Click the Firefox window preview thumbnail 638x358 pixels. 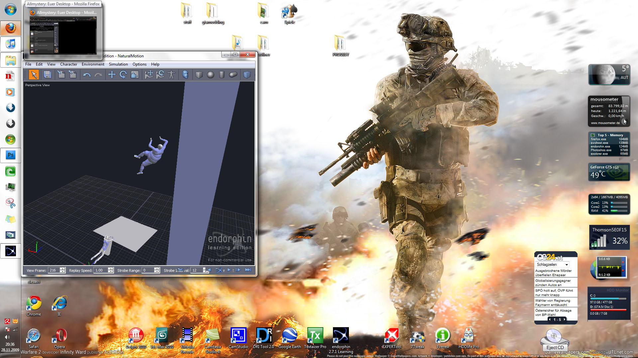pyautogui.click(x=63, y=35)
